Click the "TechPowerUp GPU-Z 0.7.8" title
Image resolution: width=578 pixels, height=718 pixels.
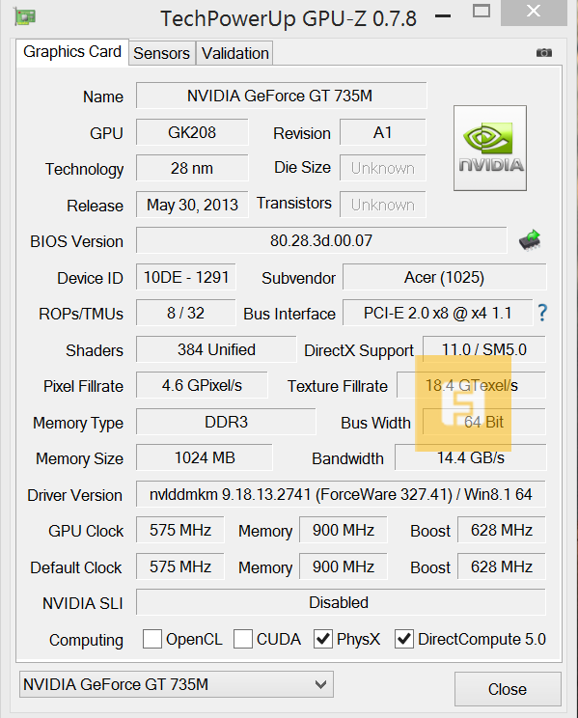(x=289, y=18)
